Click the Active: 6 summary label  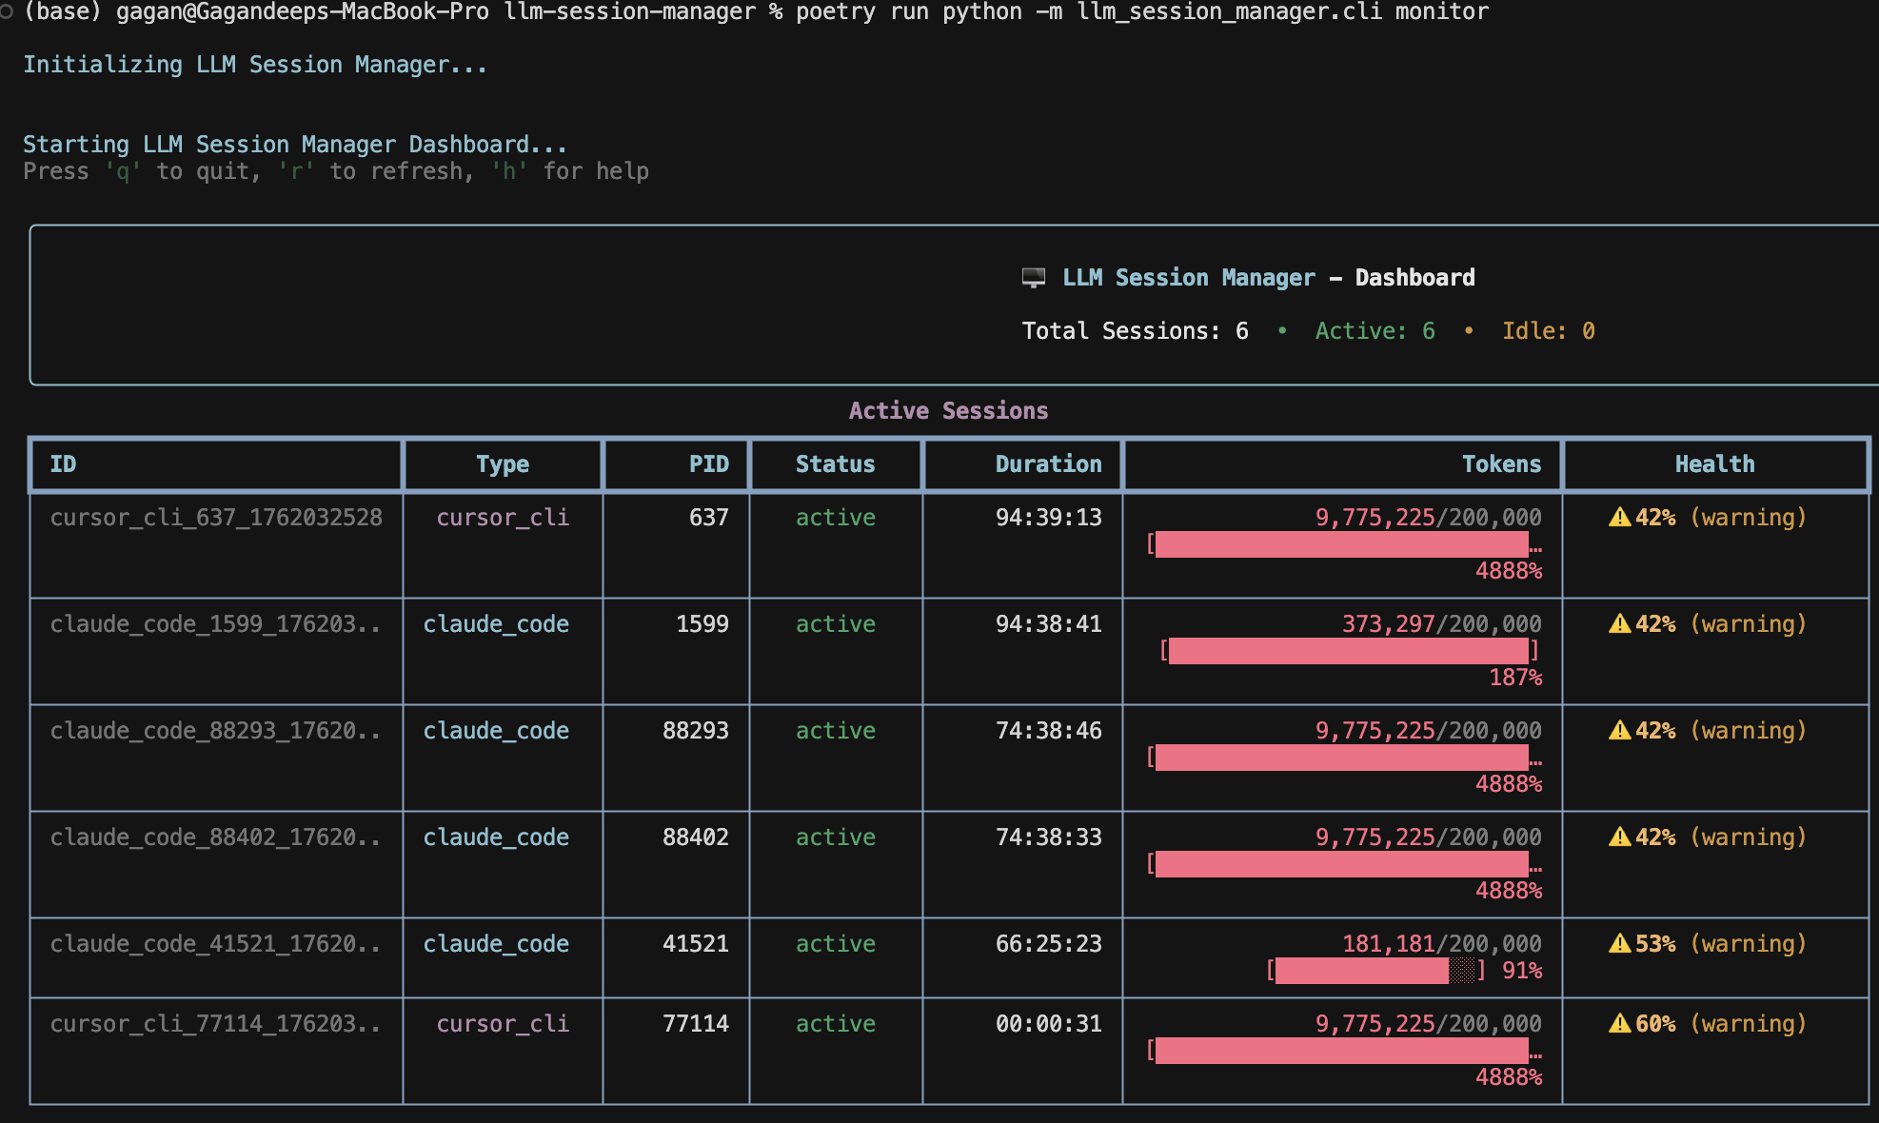pos(1375,331)
